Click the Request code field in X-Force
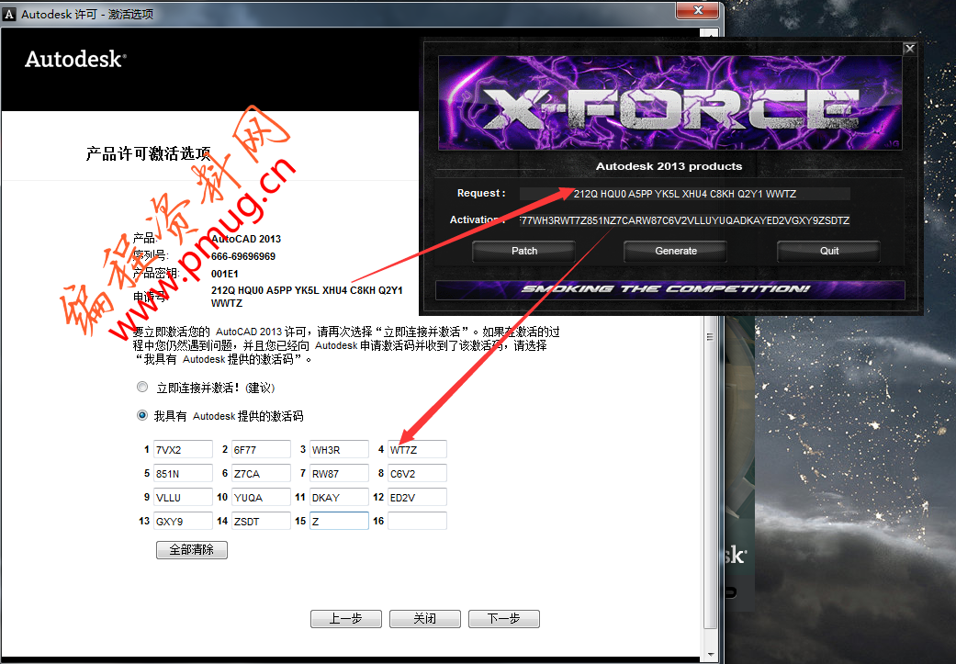 685,194
